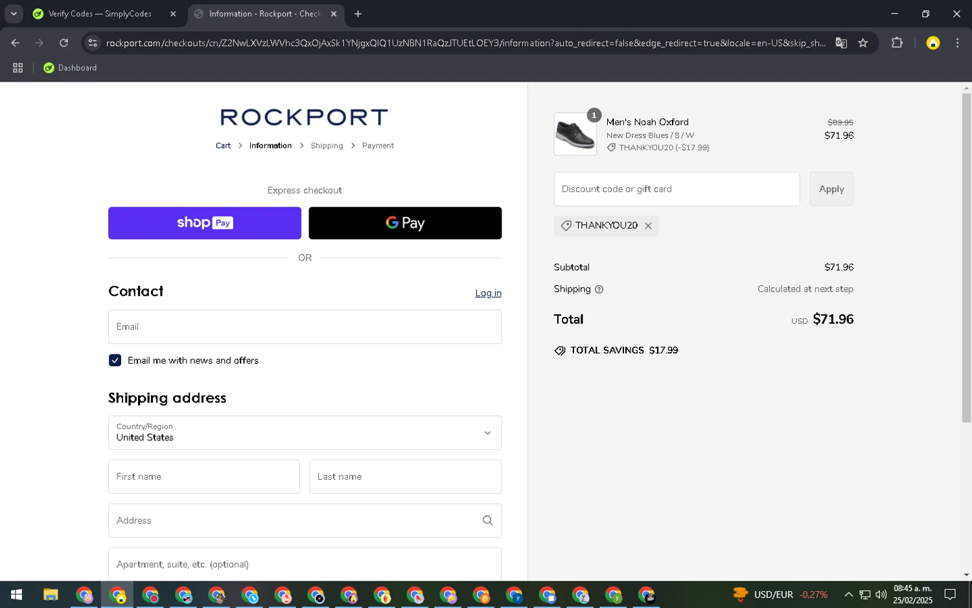
Task: Click the Payment breadcrumb step
Action: (378, 146)
